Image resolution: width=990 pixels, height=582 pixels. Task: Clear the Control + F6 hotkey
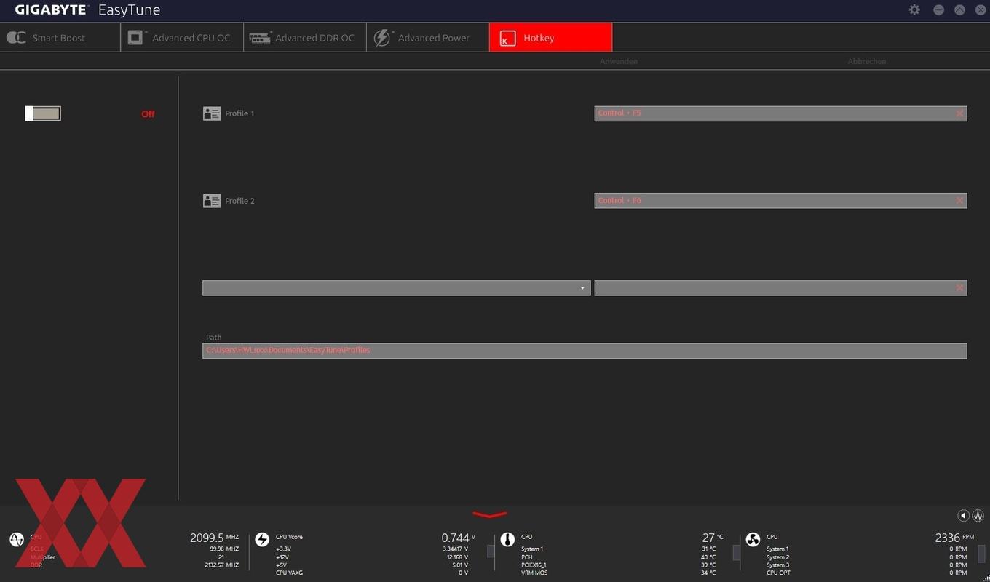pyautogui.click(x=959, y=201)
